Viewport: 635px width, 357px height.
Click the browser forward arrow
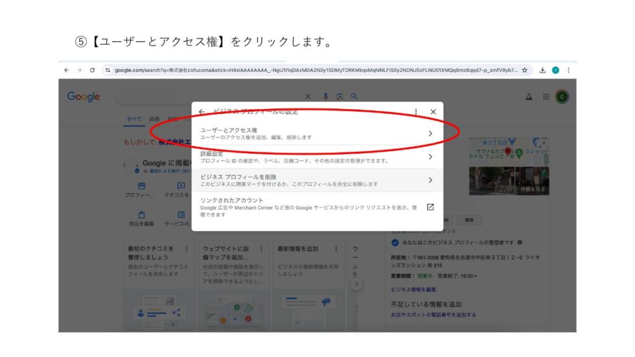pyautogui.click(x=79, y=70)
